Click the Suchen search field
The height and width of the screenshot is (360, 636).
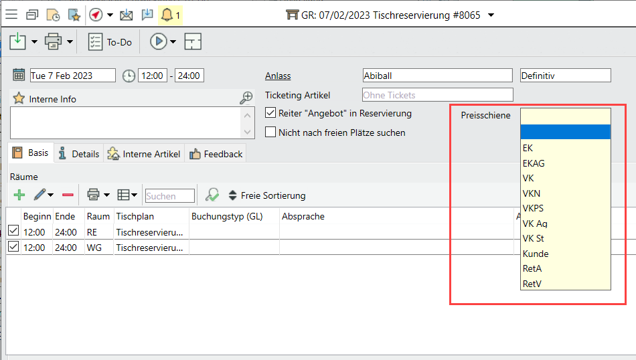click(169, 195)
